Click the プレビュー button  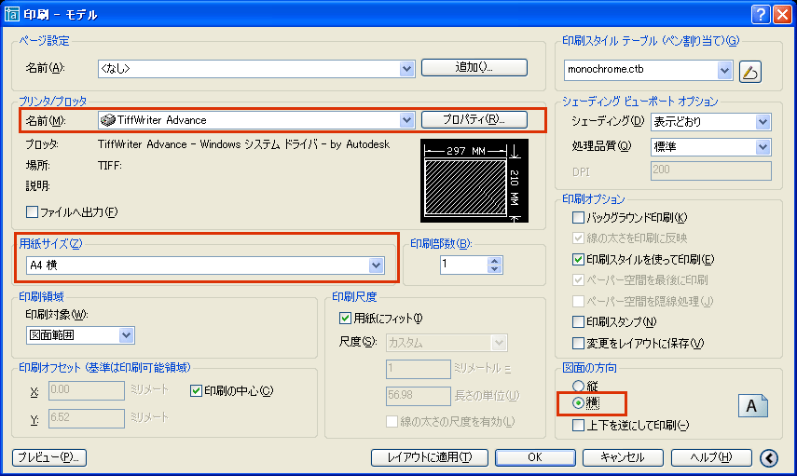pyautogui.click(x=48, y=457)
